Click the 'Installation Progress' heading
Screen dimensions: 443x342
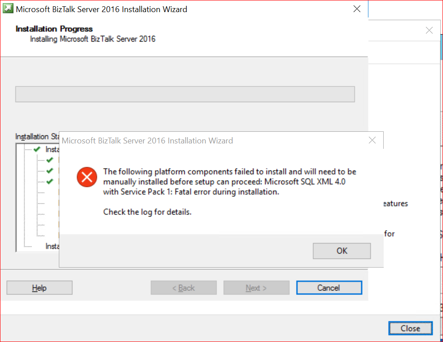54,29
